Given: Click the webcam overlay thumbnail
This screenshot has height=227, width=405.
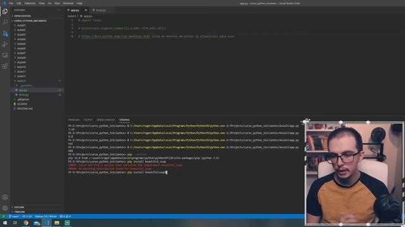Looking at the screenshot, I should (x=354, y=174).
